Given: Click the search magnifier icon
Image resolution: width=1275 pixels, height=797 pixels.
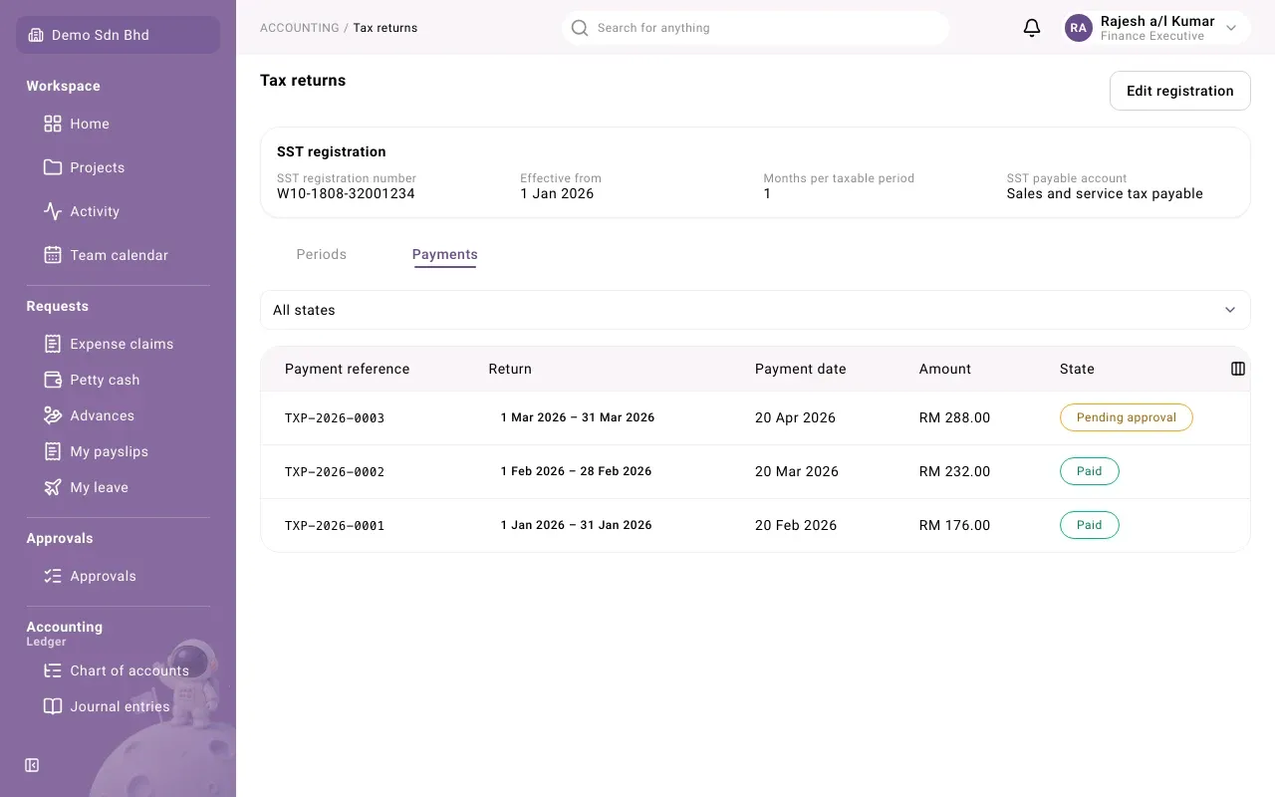Looking at the screenshot, I should point(580,28).
